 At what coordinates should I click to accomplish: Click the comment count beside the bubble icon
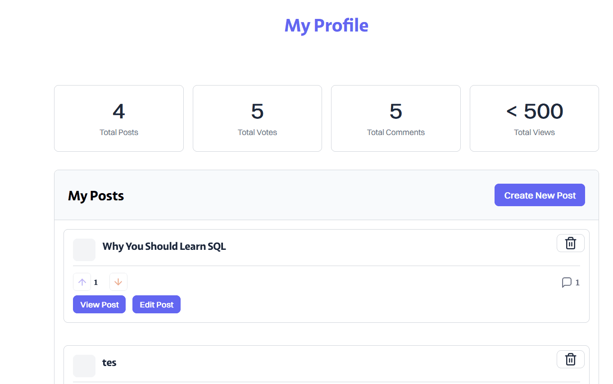coord(577,283)
